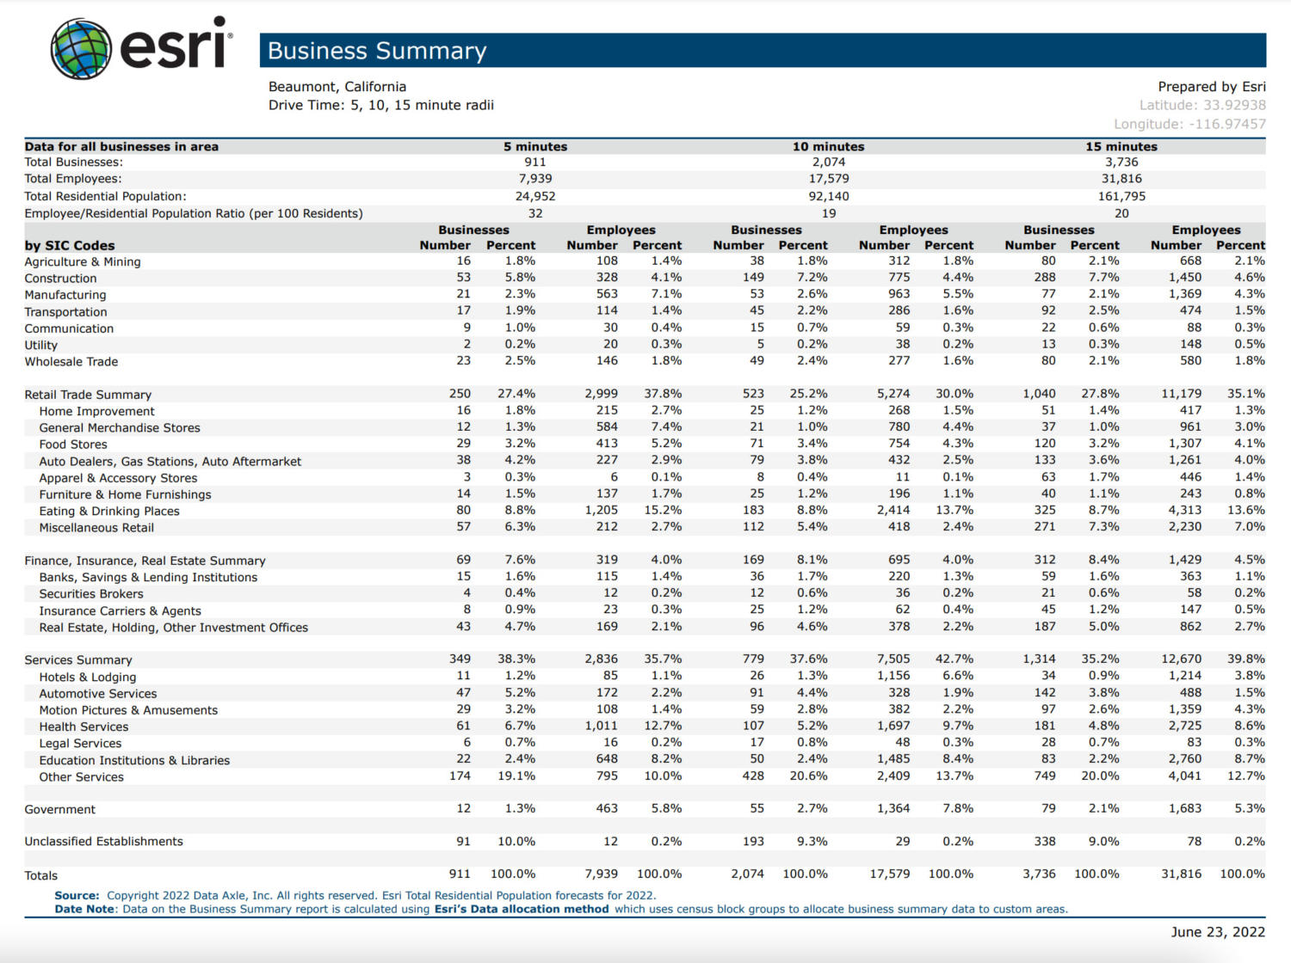Click the "Totals" row label
This screenshot has height=963, width=1291.
tap(40, 874)
